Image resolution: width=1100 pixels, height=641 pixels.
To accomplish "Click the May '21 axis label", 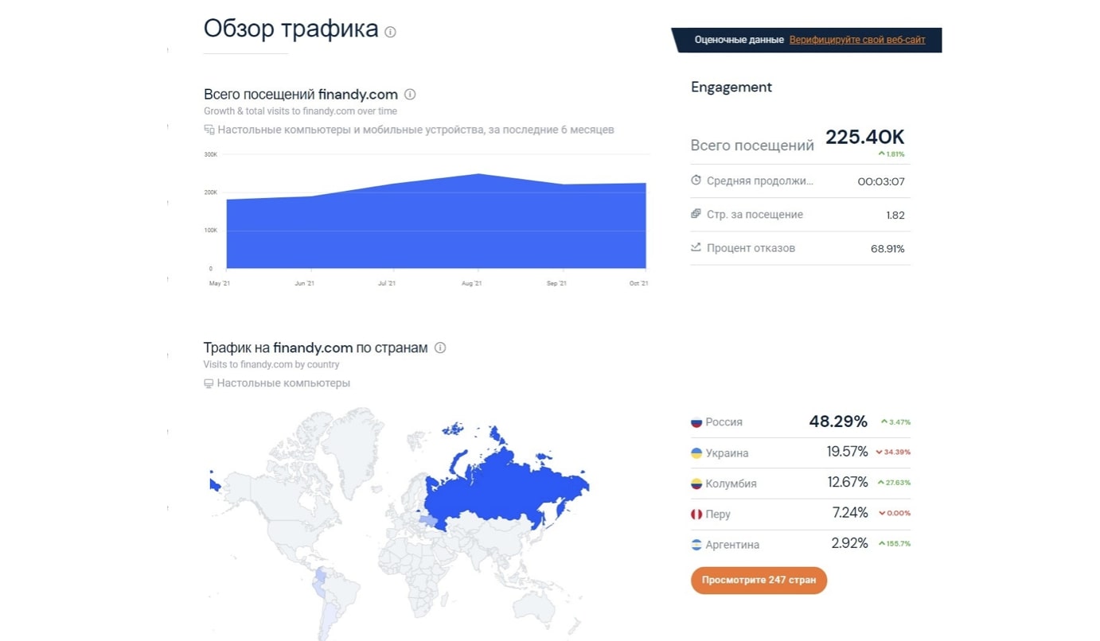I will [220, 283].
